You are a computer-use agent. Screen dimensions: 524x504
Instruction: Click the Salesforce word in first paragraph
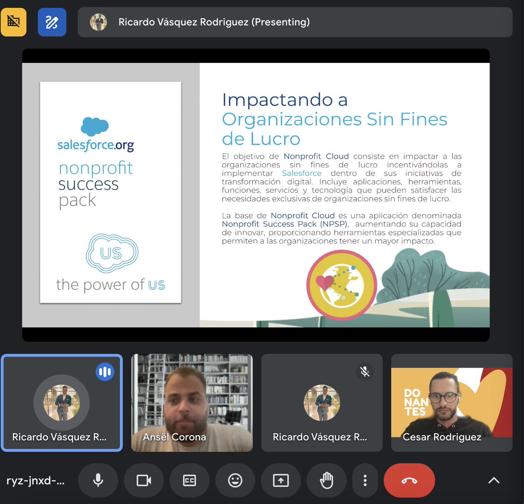302,173
